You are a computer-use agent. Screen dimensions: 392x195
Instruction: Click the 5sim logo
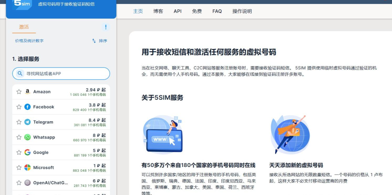(22, 4)
